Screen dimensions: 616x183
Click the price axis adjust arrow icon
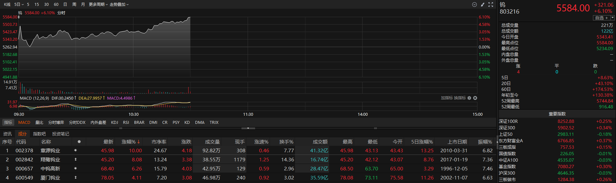pos(19,17)
